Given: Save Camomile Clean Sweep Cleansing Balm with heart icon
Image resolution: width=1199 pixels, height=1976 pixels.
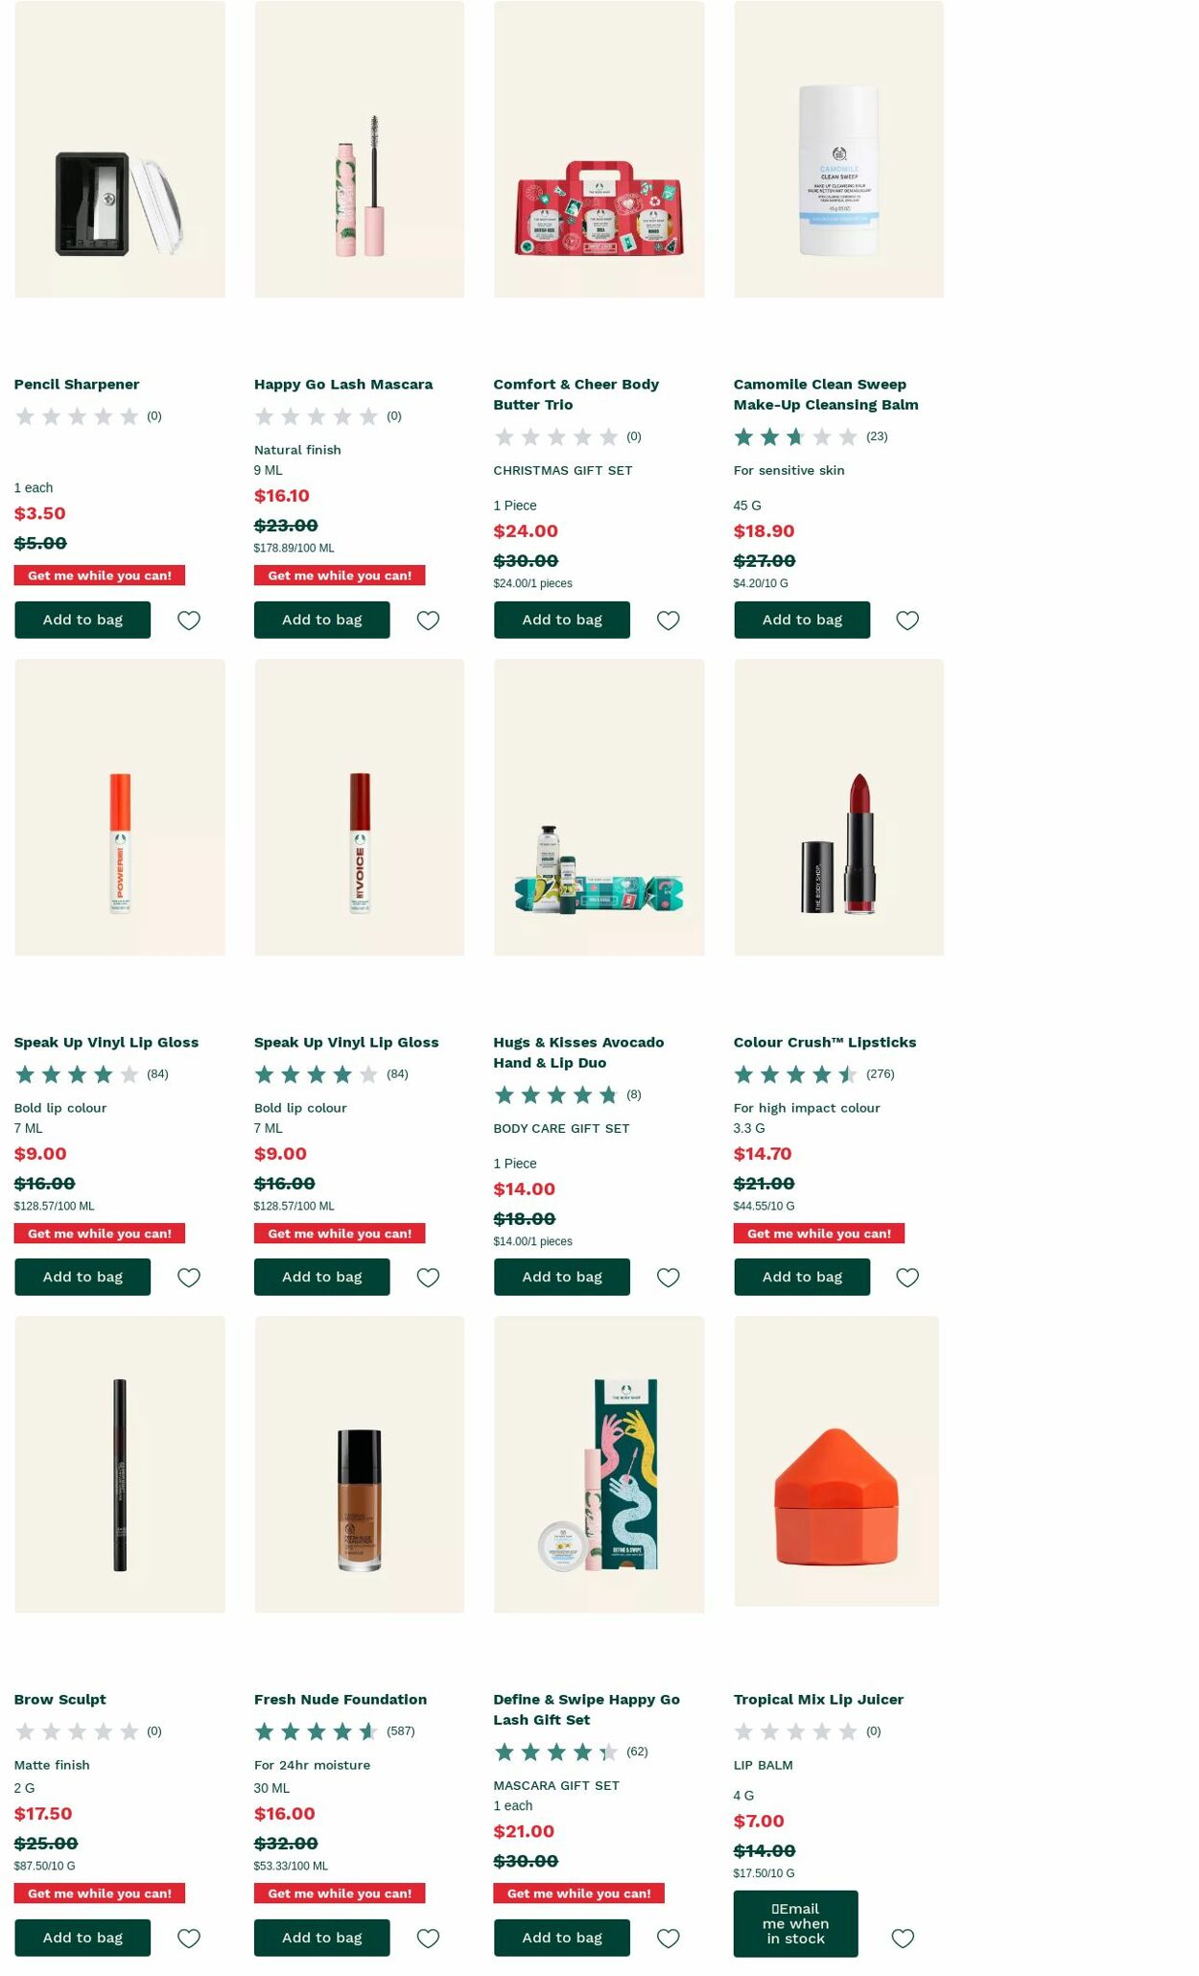Looking at the screenshot, I should [x=907, y=620].
